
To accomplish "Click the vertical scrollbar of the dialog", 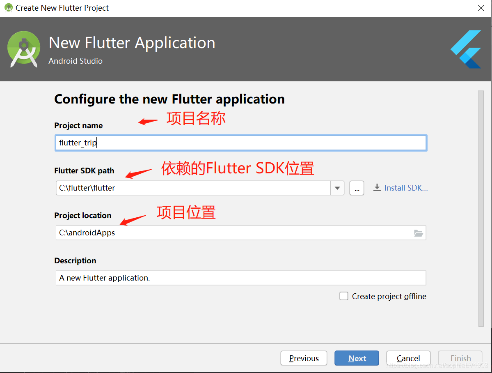I will 481,209.
